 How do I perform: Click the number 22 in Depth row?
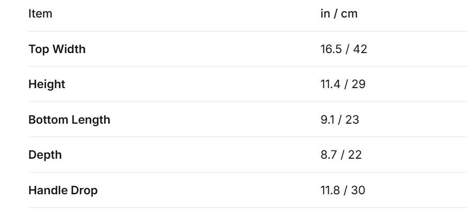point(355,155)
